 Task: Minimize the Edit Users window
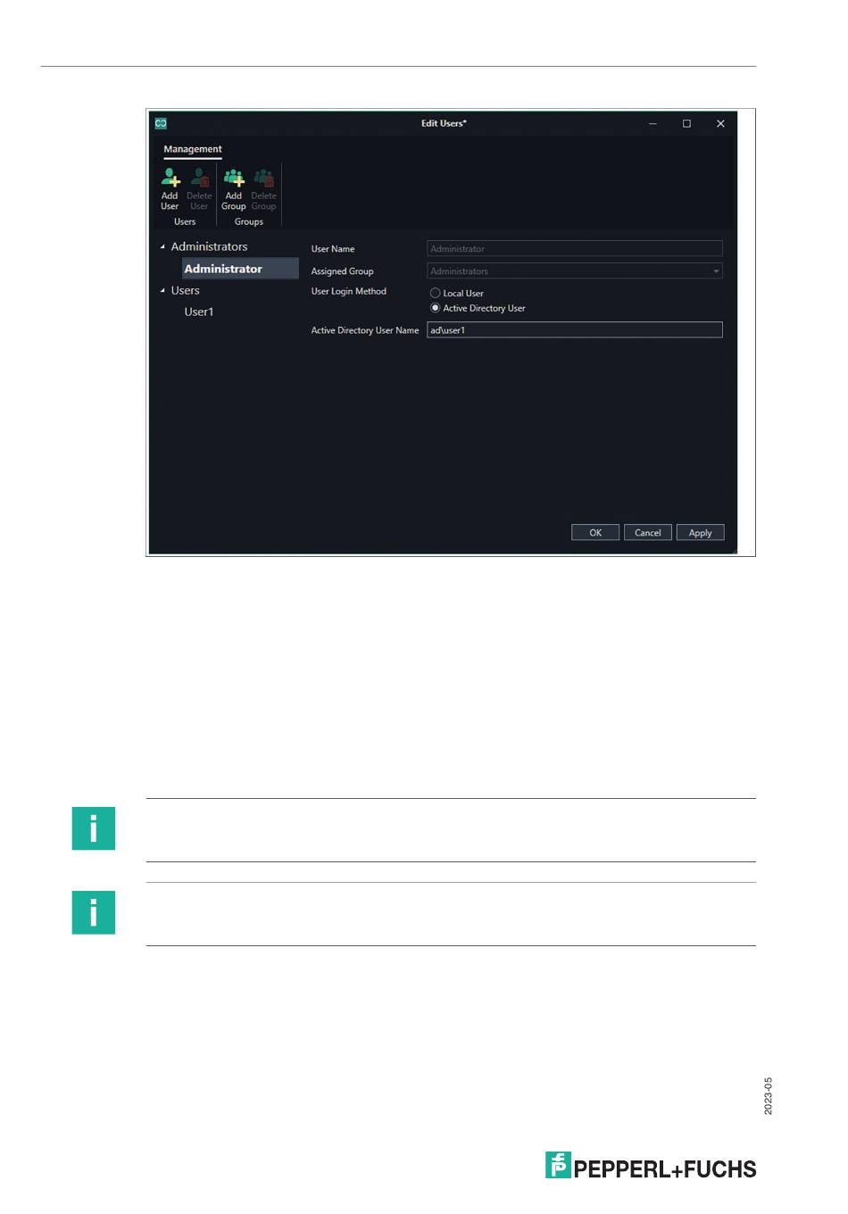653,124
